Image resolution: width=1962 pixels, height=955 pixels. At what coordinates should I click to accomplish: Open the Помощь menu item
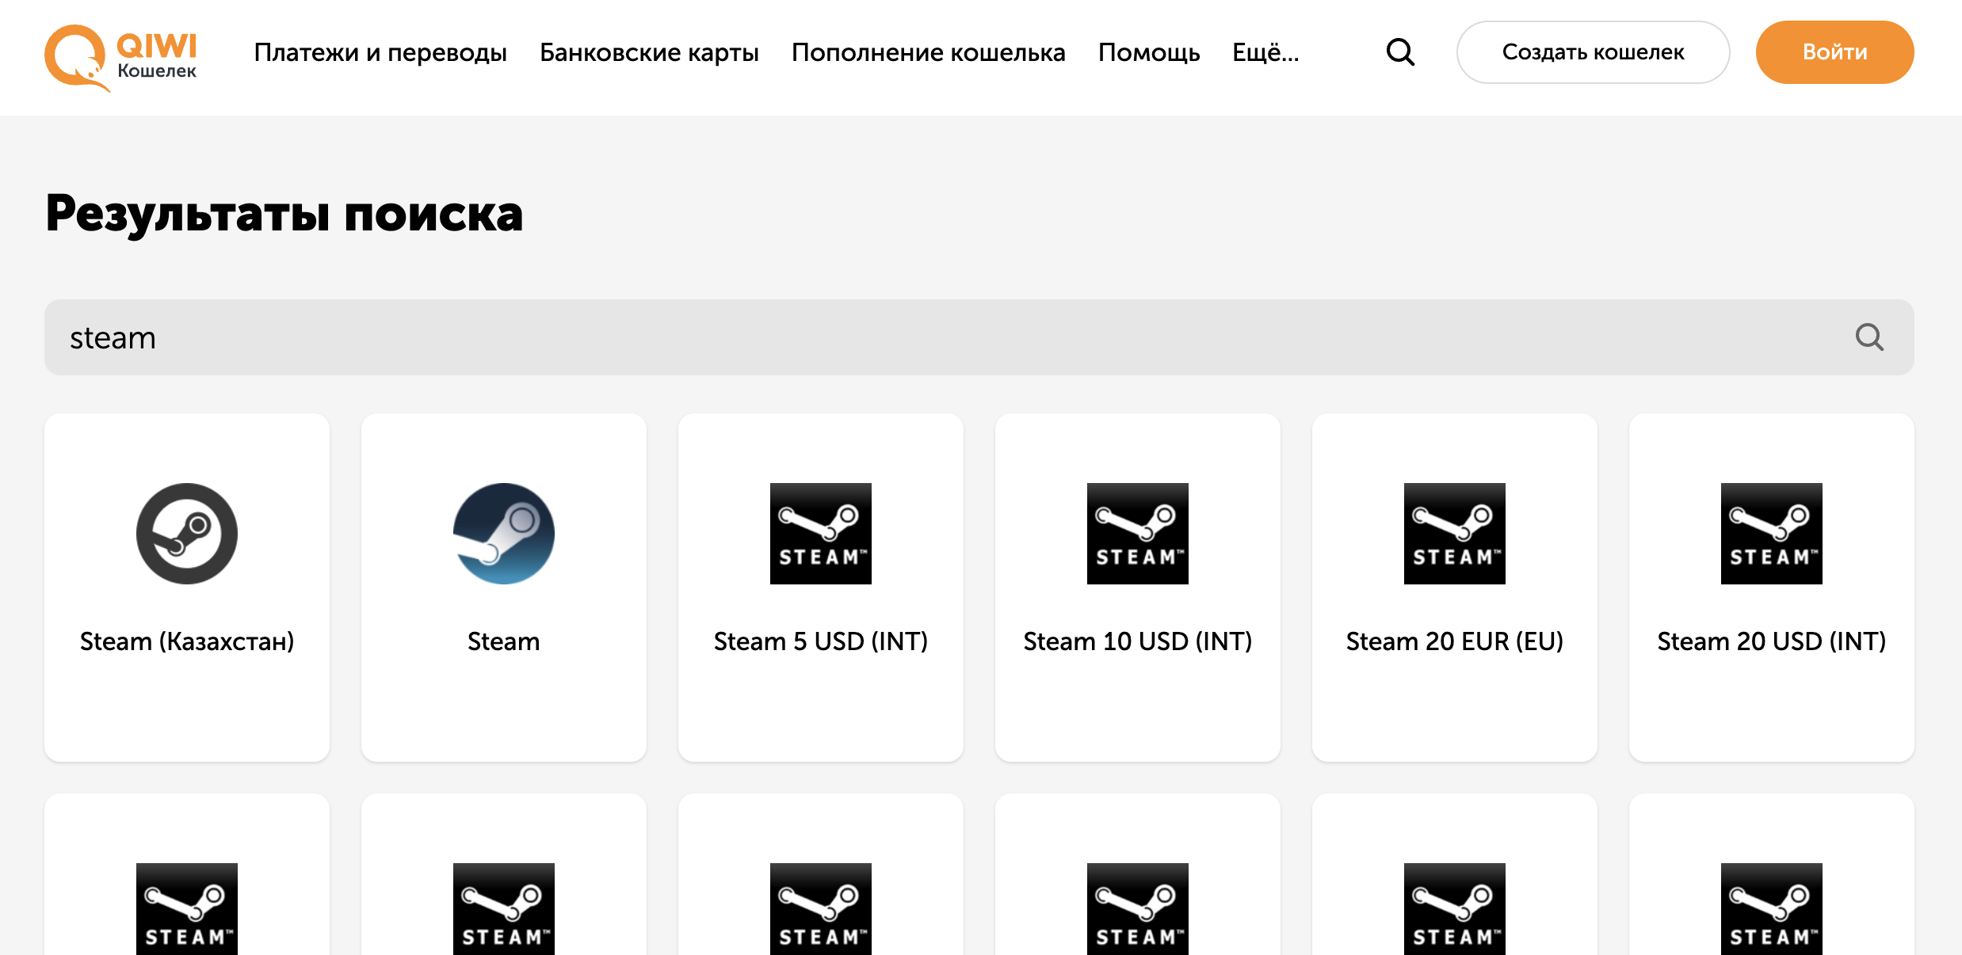pos(1149,52)
